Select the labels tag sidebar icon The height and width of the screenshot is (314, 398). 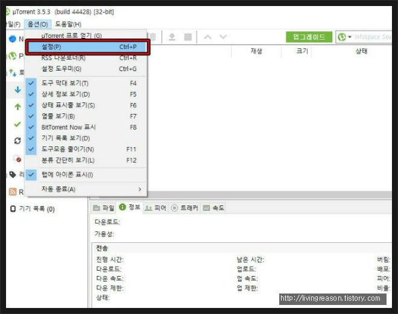(x=13, y=175)
